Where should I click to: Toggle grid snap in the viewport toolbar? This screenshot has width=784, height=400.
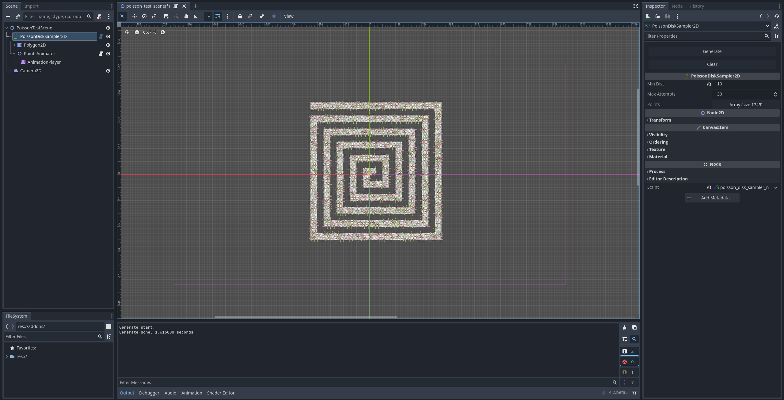(x=218, y=16)
